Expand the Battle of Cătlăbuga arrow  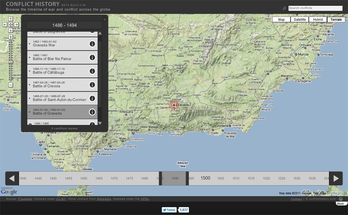click(30, 71)
